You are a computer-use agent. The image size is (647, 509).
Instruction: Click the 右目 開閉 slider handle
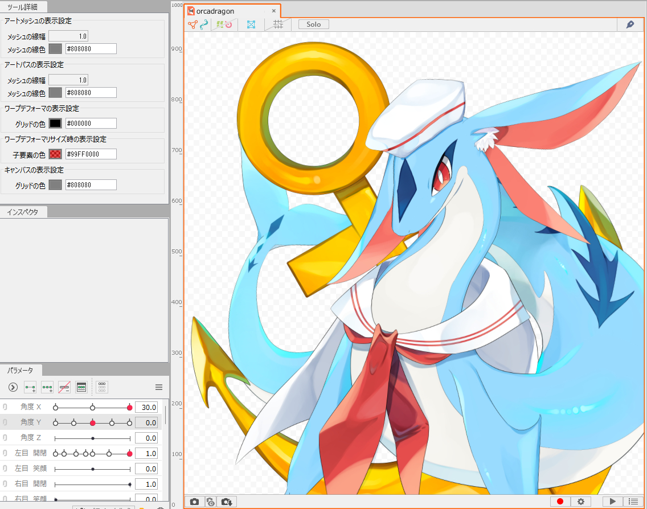click(130, 485)
